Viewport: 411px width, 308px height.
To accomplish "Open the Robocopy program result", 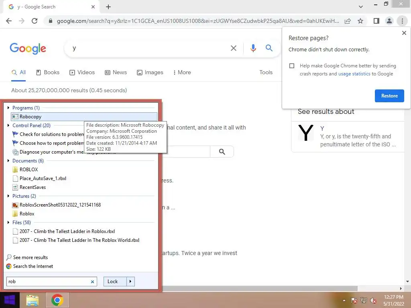I will [84, 117].
